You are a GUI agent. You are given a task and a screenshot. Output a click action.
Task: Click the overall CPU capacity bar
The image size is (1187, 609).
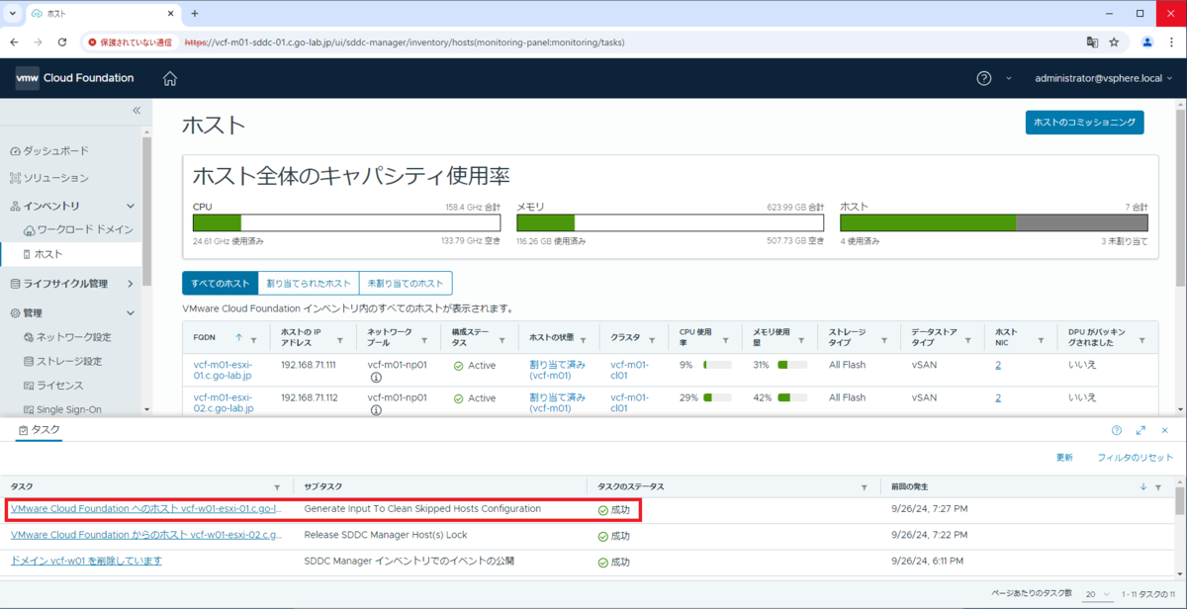coord(346,223)
